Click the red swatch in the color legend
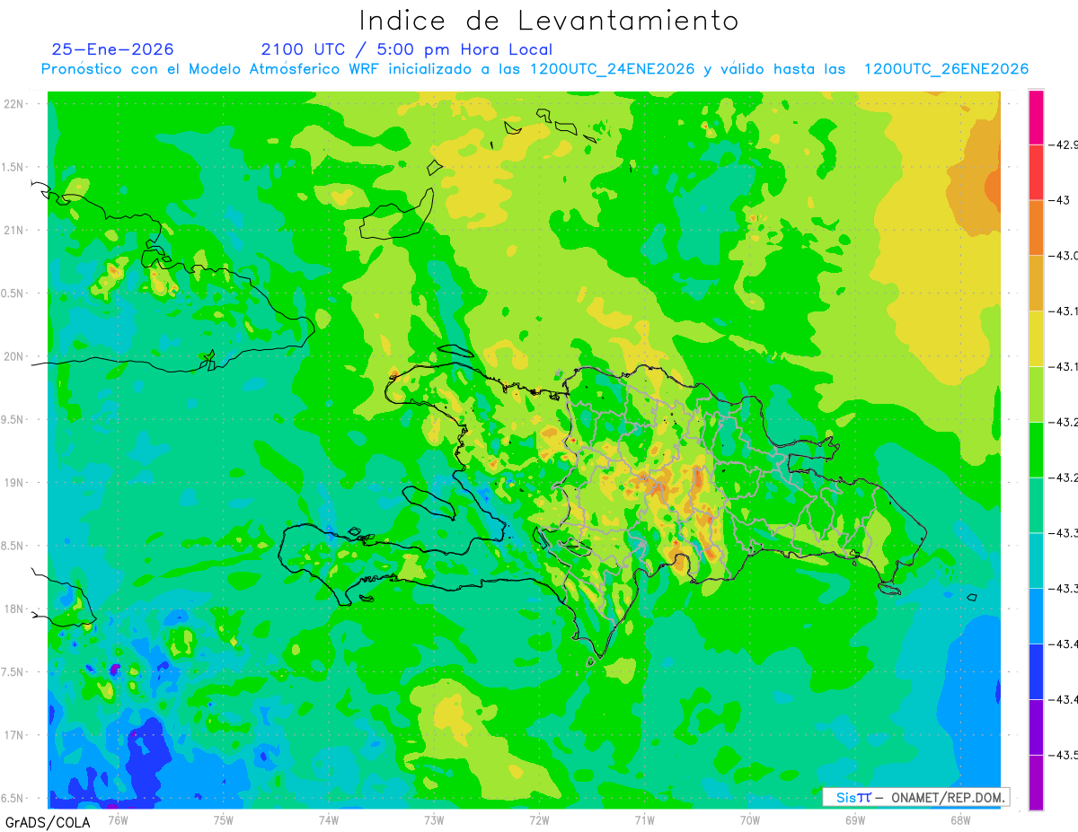Screen dimensions: 1078x832 click(x=1036, y=172)
